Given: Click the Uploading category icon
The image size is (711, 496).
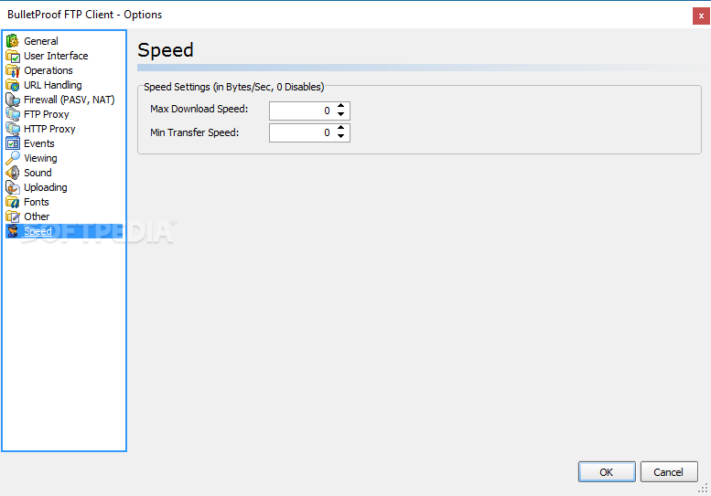Looking at the screenshot, I should (13, 187).
